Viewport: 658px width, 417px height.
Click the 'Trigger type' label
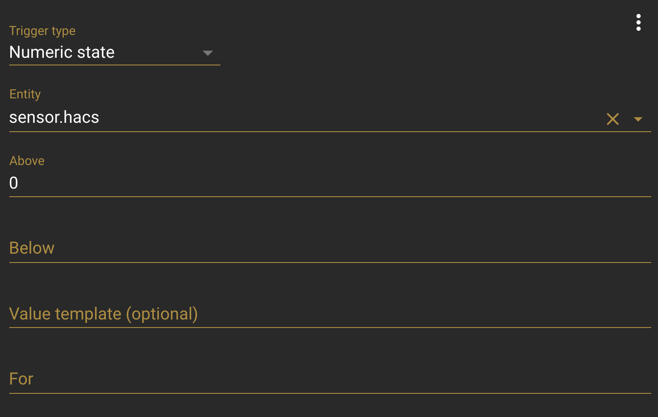tap(42, 31)
